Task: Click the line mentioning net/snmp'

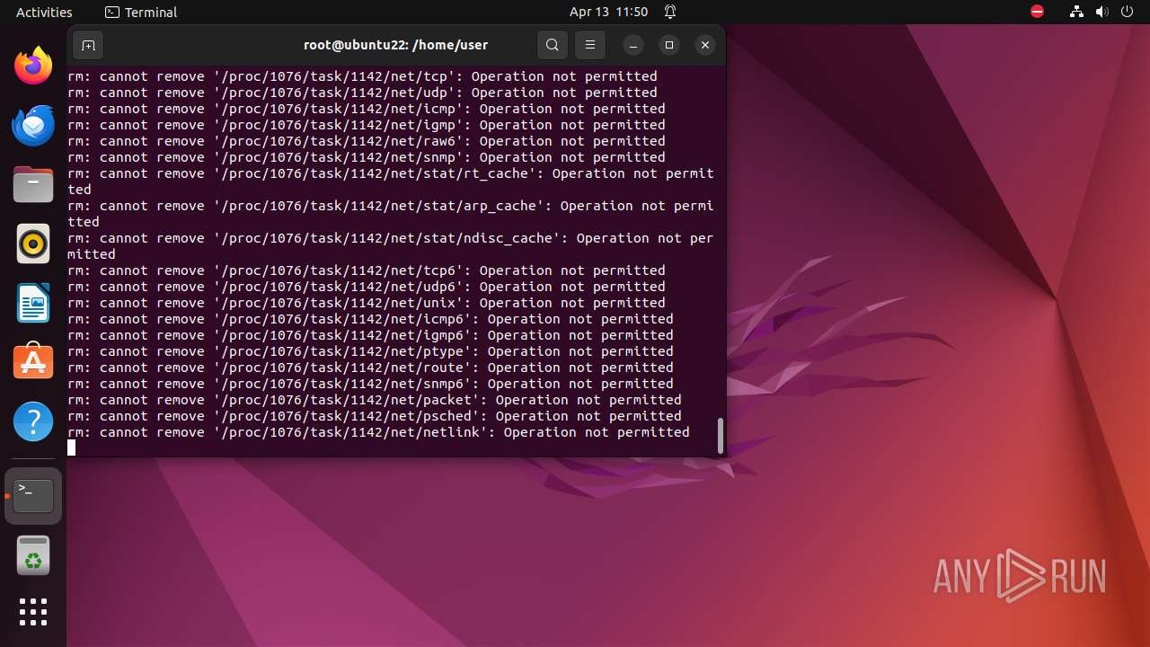Action: (367, 157)
